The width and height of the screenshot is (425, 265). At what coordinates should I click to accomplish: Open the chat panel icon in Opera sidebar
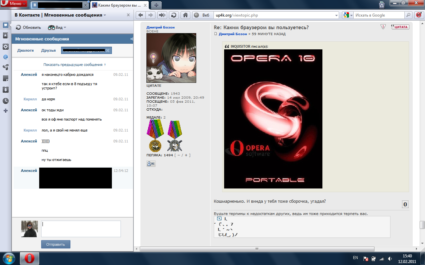coord(5,25)
